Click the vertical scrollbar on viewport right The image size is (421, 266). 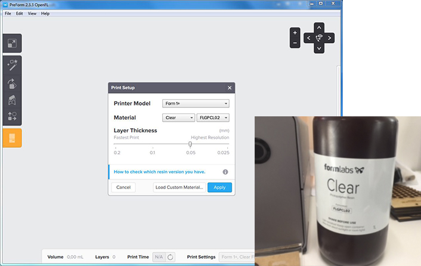338,91
